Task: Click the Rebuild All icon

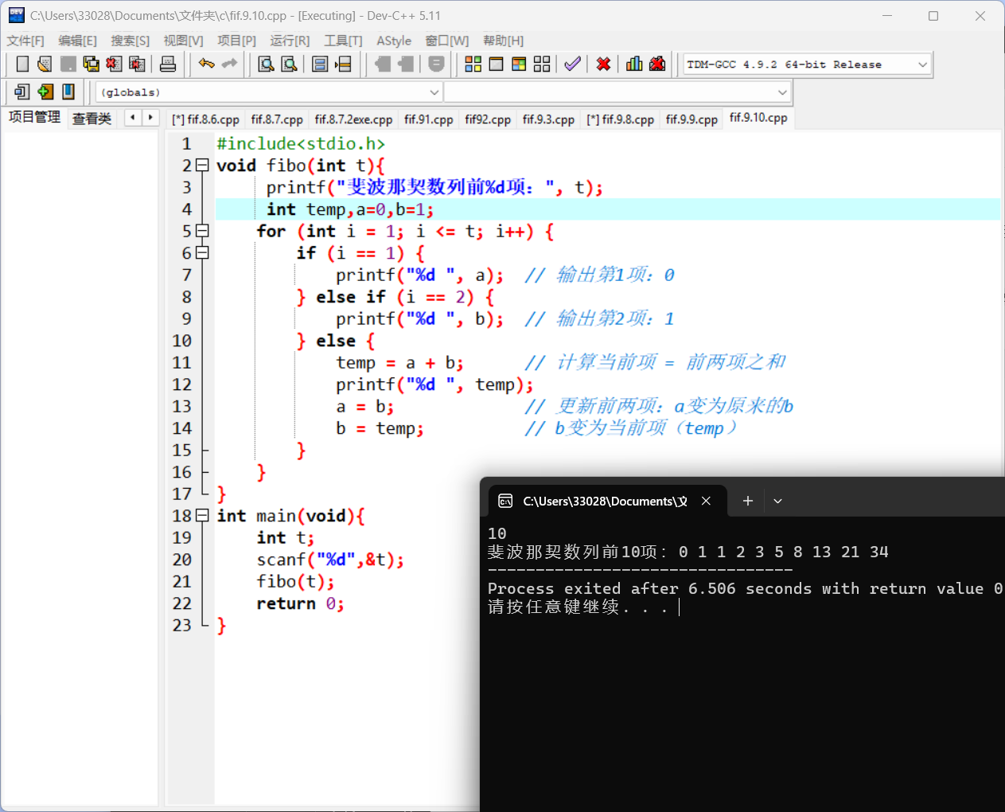Action: tap(542, 64)
